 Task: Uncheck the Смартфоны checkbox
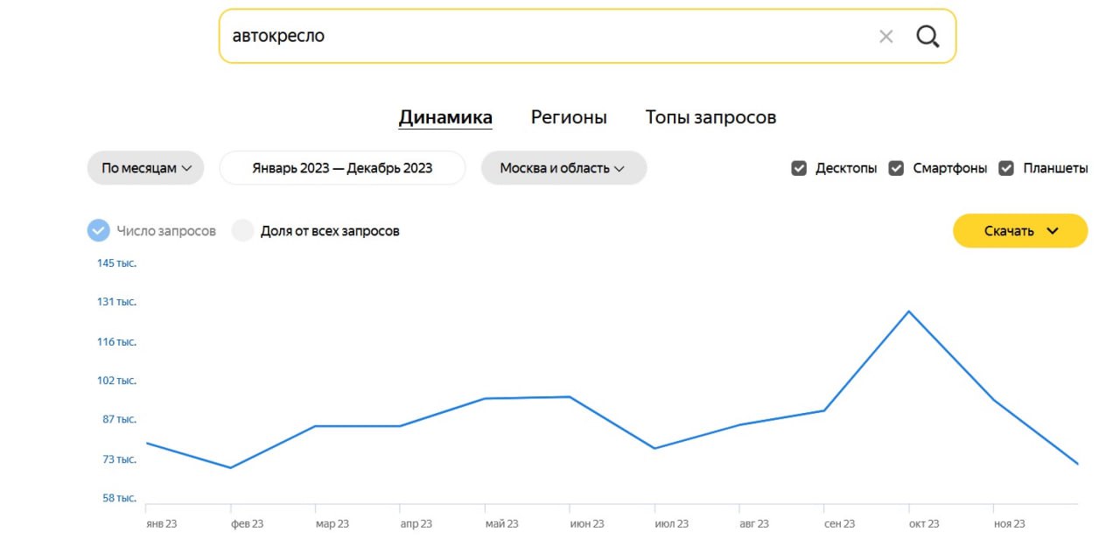click(896, 169)
